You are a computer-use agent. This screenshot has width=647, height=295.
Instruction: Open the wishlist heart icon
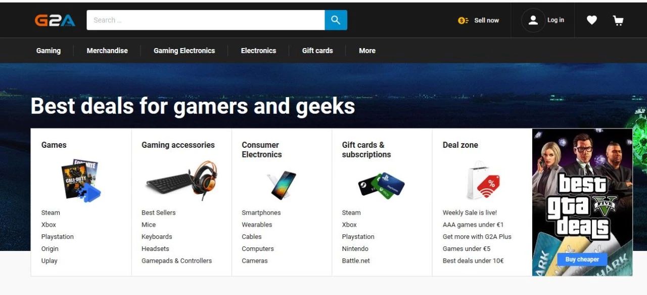pyautogui.click(x=591, y=20)
